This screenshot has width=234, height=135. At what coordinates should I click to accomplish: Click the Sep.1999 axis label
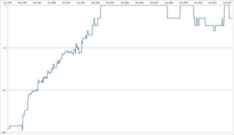pyautogui.click(x=37, y=3)
